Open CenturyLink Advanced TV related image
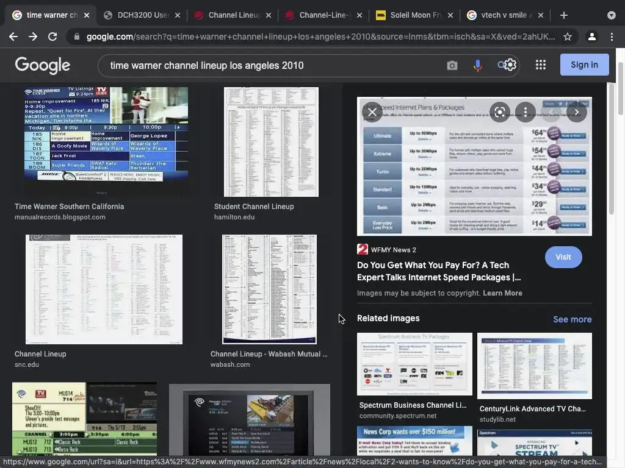This screenshot has width=625, height=468. tap(535, 366)
